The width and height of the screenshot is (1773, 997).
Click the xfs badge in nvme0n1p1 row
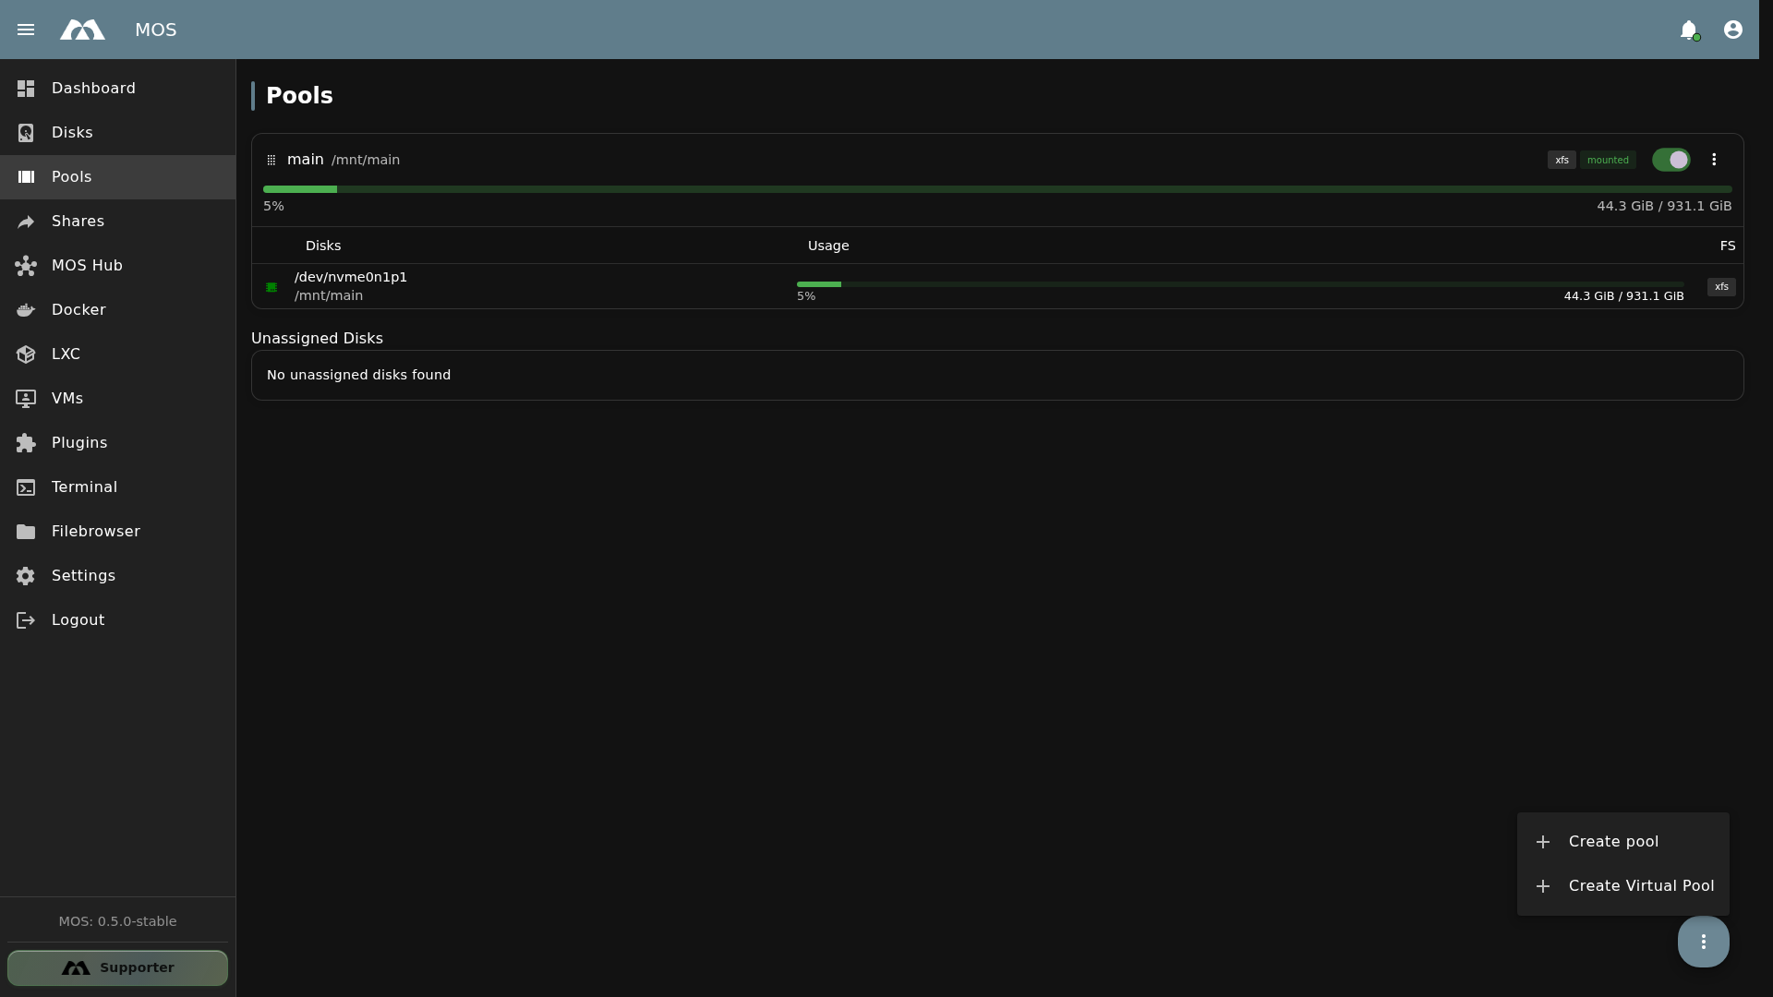[1721, 287]
